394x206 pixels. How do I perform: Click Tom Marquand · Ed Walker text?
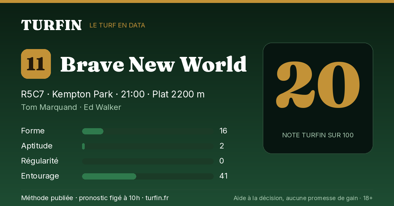pyautogui.click(x=71, y=107)
